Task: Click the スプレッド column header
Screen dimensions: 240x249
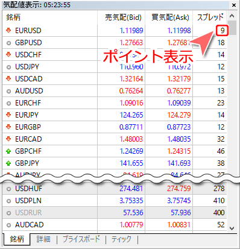Action: [x=210, y=17]
